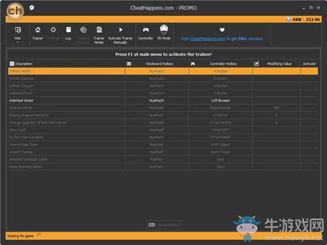Screen dimensions: 327x245
Task: Click the keyboard icon in header row
Action: 129,64
